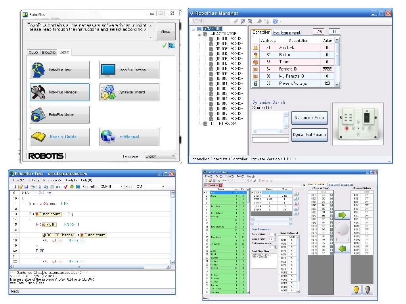This screenshot has width=406, height=304.
Task: Open the Language dropdown in RoboPlus launcher
Action: pyautogui.click(x=160, y=156)
